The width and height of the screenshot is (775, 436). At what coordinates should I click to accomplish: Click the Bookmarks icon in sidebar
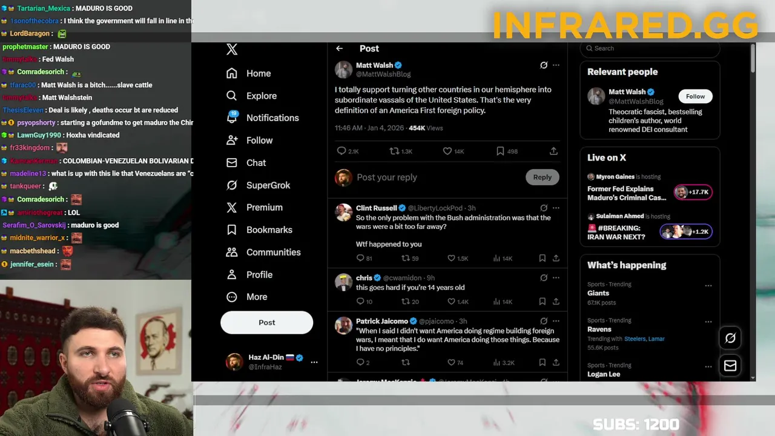(231, 230)
